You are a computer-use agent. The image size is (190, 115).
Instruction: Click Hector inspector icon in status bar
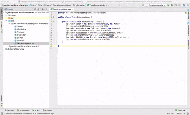[188, 113]
